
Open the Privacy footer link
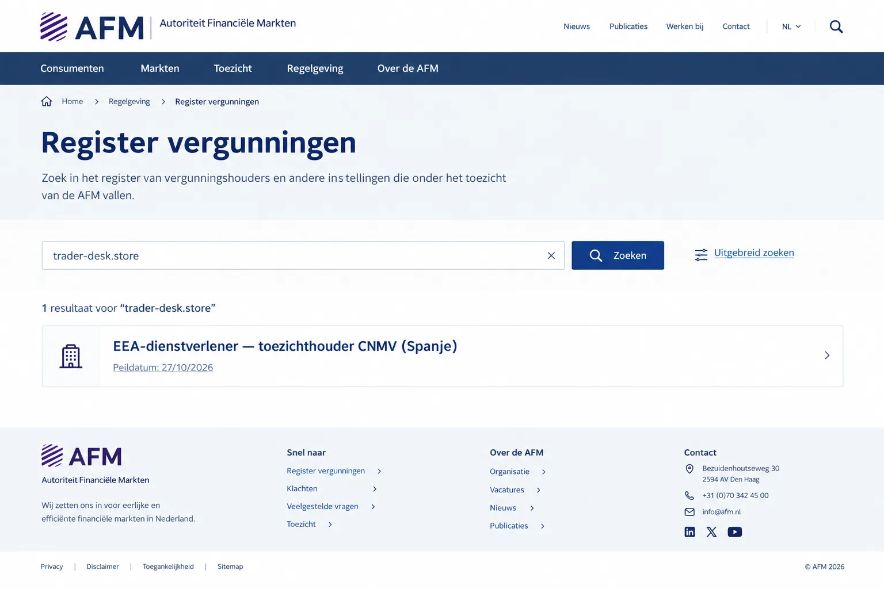(52, 567)
